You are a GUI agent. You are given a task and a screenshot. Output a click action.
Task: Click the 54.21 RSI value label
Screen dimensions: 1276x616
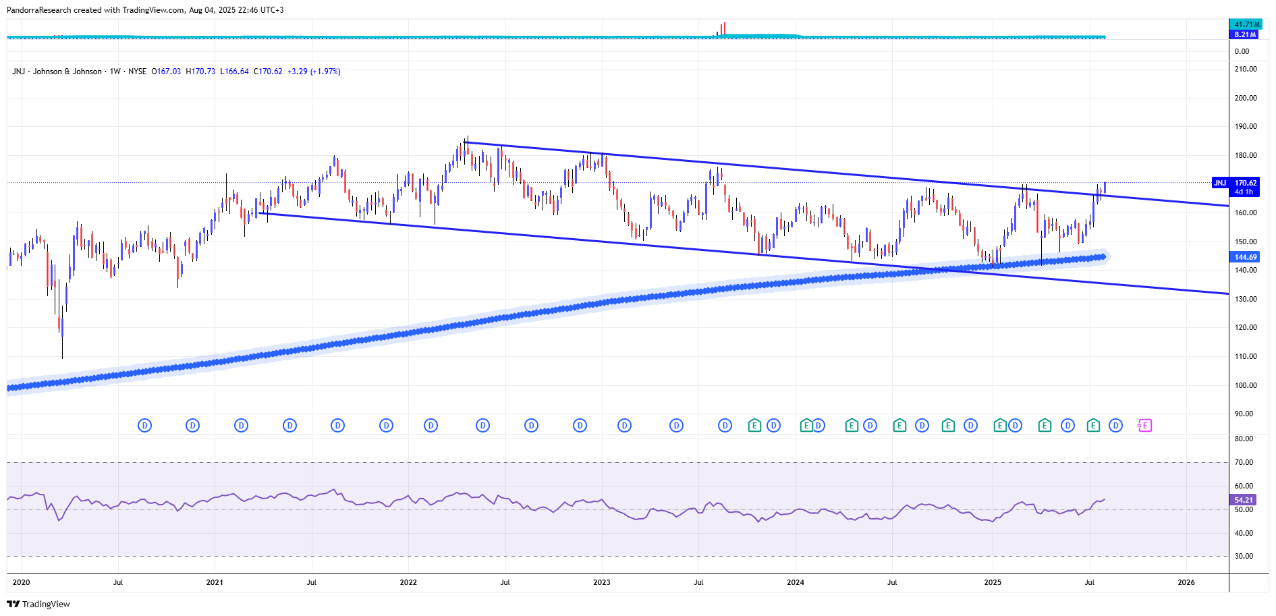click(1244, 500)
